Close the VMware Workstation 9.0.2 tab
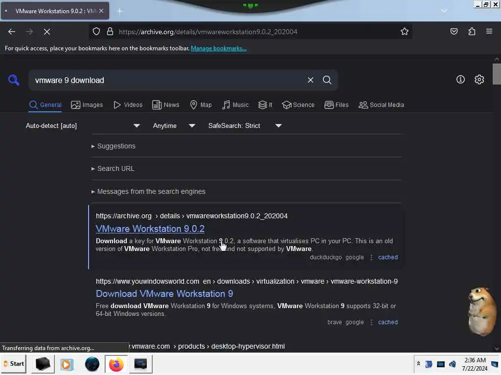Viewport: 501px width, 375px height. 101,11
